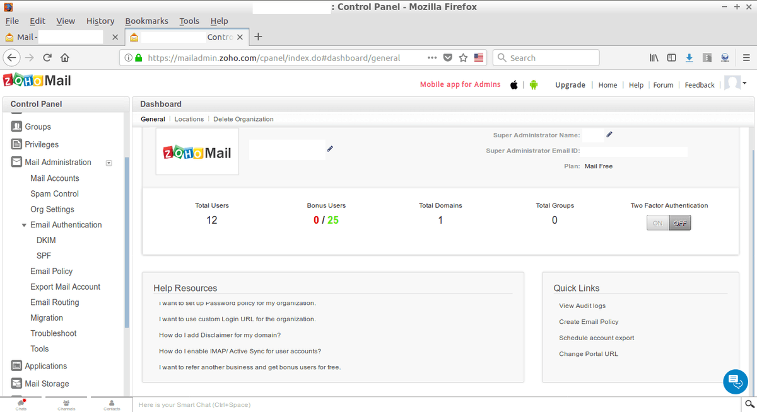Click the Forum header link
757x412 pixels.
[x=663, y=85]
